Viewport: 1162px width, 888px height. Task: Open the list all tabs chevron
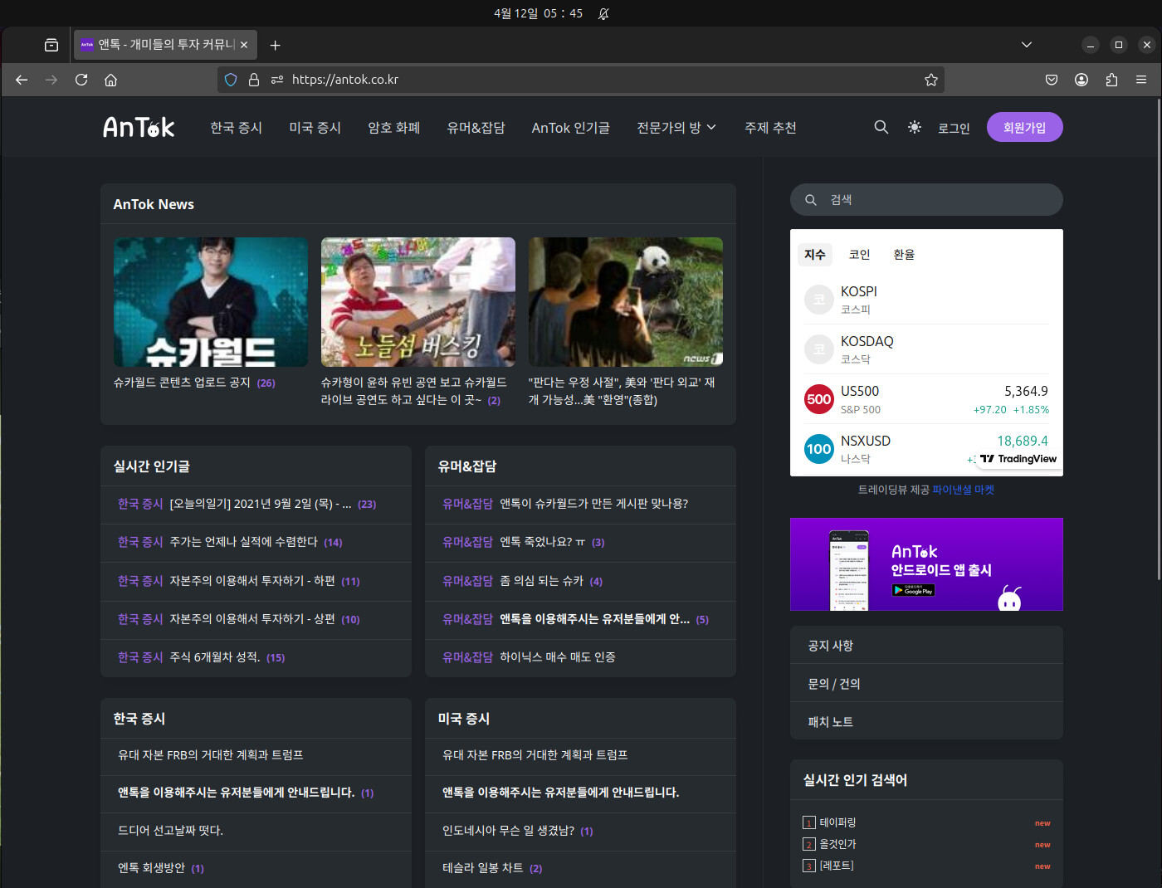pyautogui.click(x=1027, y=45)
